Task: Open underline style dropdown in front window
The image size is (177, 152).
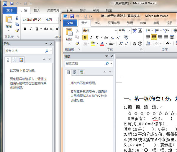Action: point(101,38)
